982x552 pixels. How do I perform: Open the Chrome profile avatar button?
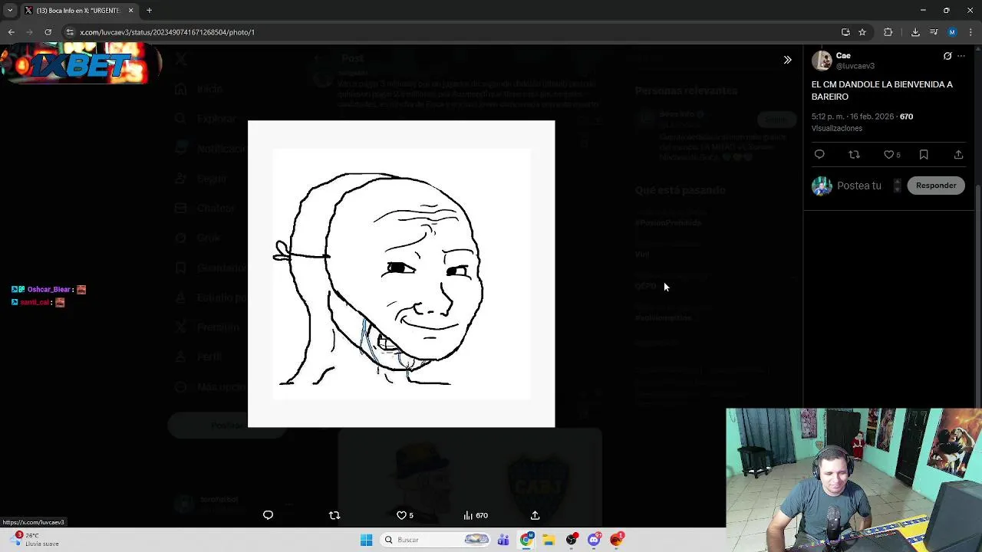(x=952, y=32)
